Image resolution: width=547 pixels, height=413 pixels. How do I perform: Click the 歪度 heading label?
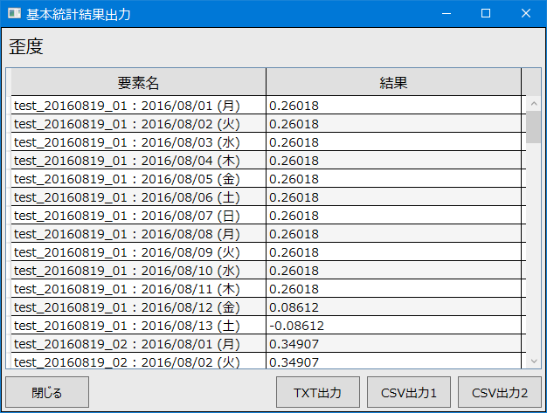pos(26,46)
